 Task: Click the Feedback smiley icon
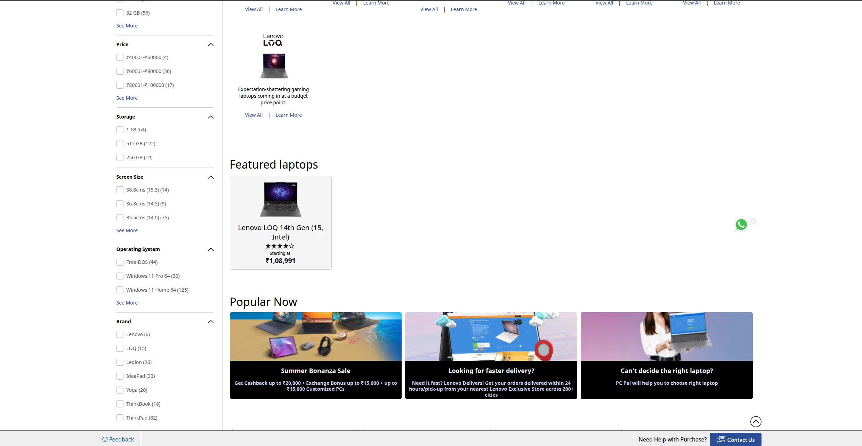(105, 439)
